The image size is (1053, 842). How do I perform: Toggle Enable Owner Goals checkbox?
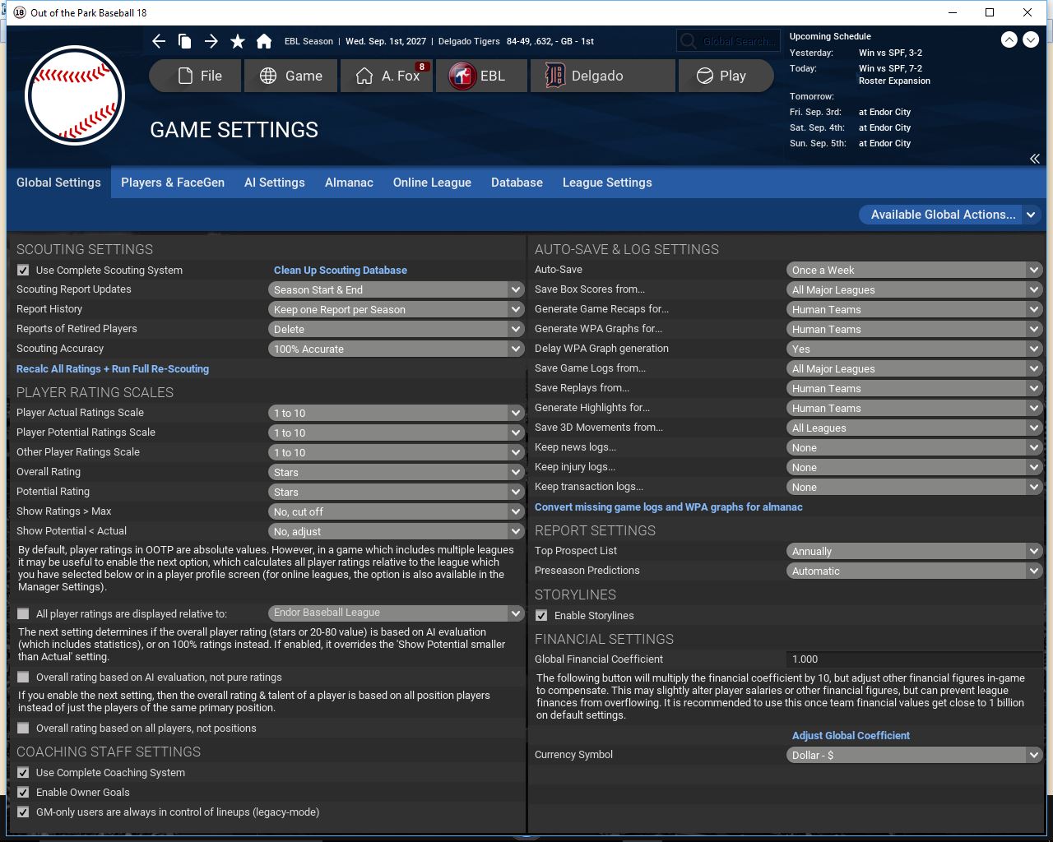click(x=23, y=793)
